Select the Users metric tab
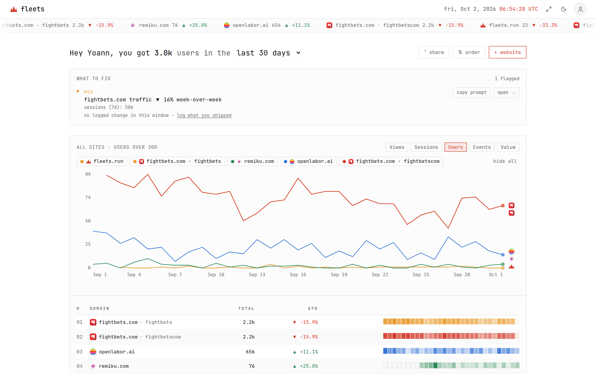The height and width of the screenshot is (374, 596). 456,147
